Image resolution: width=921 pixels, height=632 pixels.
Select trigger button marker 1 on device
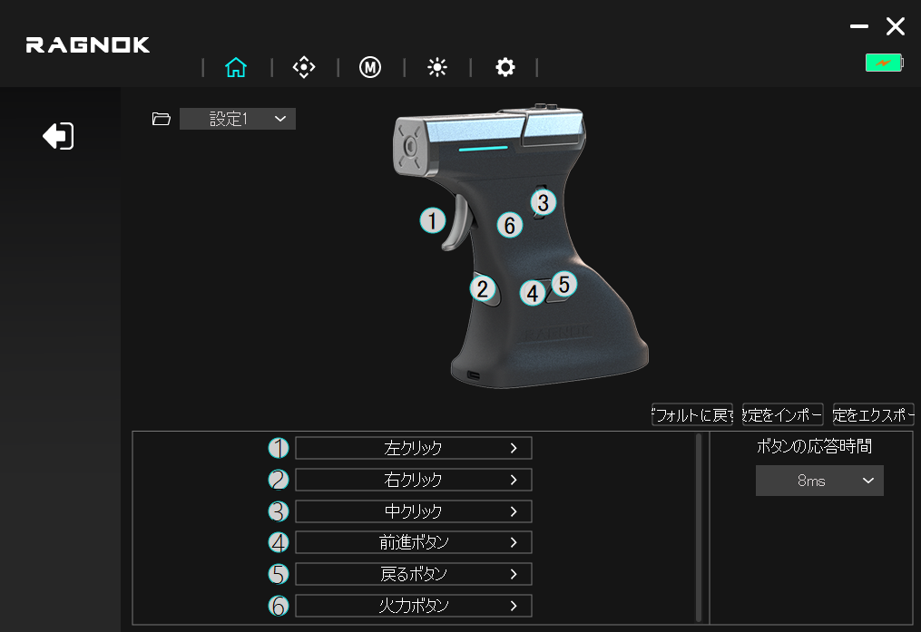click(433, 220)
